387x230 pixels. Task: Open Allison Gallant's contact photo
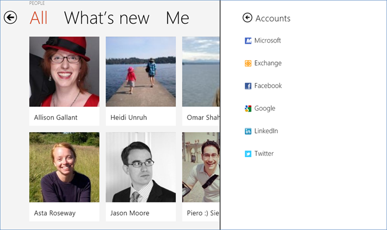(x=64, y=72)
